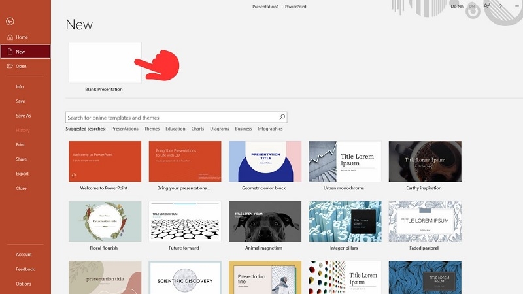Select the Faded pastoral template
Screen dimensions: 523x294
click(426, 221)
